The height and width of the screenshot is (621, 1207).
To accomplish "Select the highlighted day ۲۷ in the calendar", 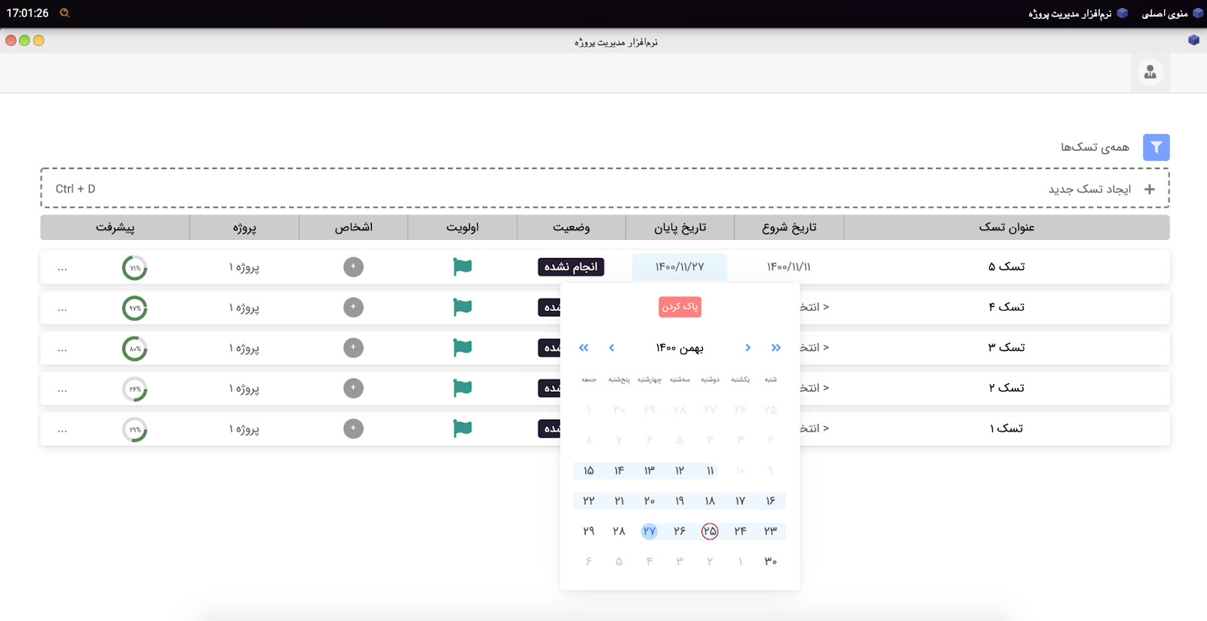I will tap(650, 531).
